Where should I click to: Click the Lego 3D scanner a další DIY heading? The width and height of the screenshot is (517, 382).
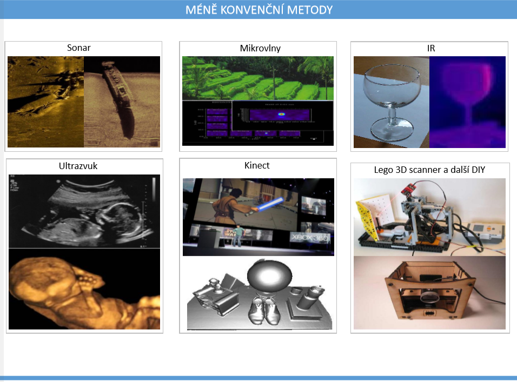point(429,170)
